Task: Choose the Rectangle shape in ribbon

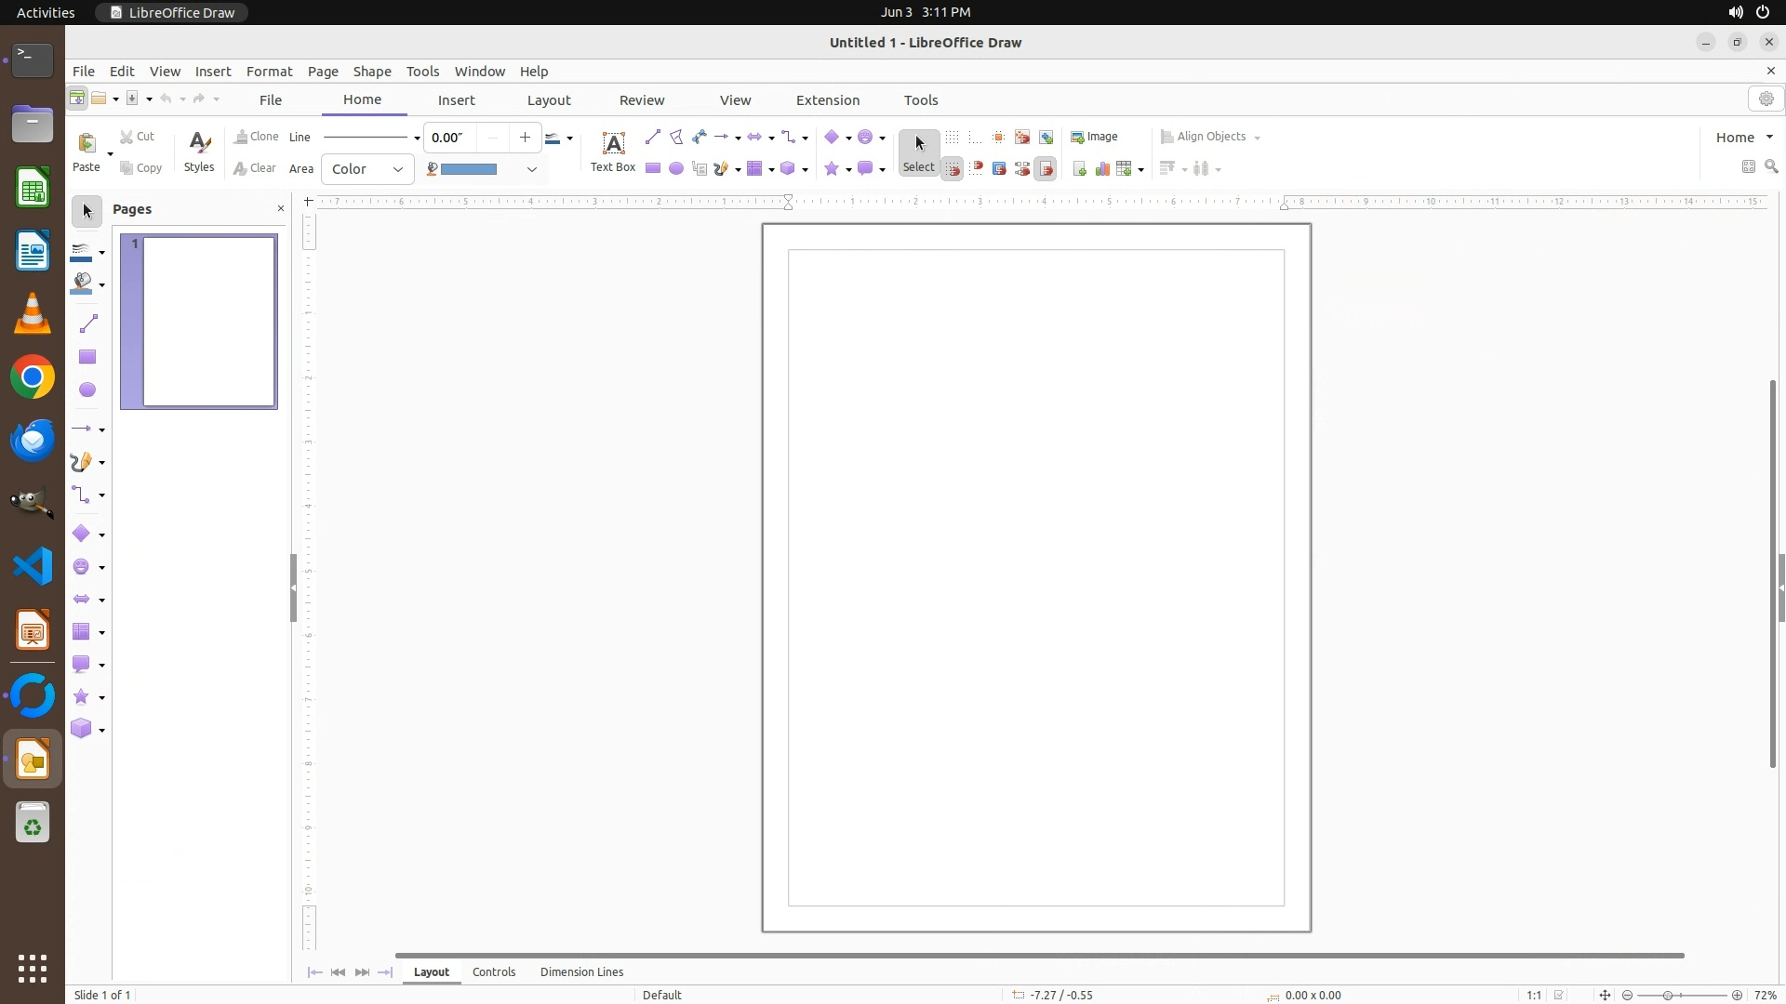Action: 653,168
